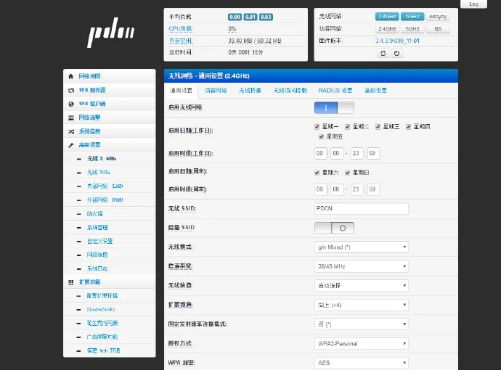The width and height of the screenshot is (501, 370).
Task: Open the 20/40 MHz bandwidth dropdown
Action: 362,266
